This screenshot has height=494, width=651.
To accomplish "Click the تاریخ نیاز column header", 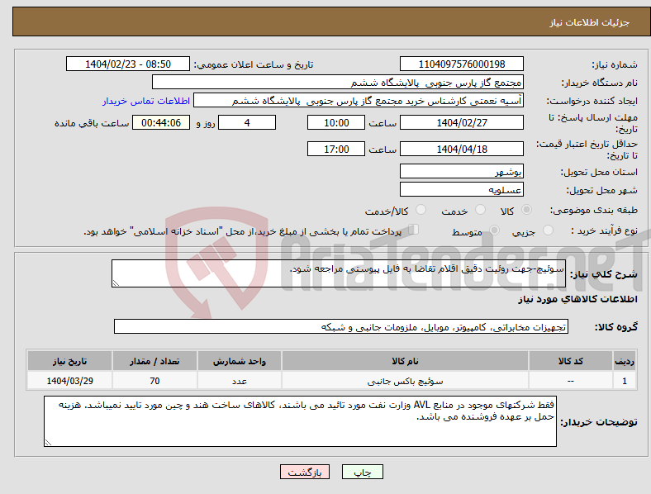I will (x=69, y=361).
